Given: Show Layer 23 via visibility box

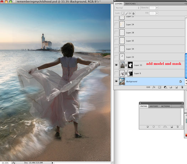Looking at the screenshot, I should coord(116,57).
